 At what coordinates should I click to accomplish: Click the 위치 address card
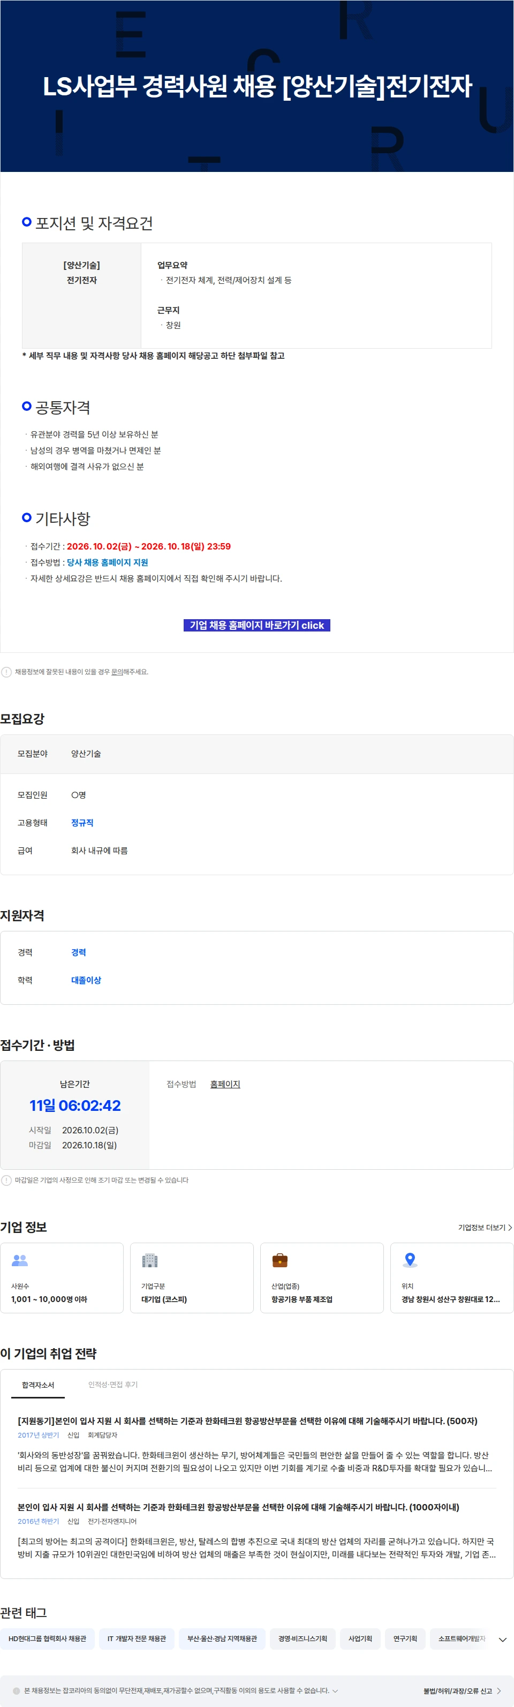pyautogui.click(x=452, y=1277)
